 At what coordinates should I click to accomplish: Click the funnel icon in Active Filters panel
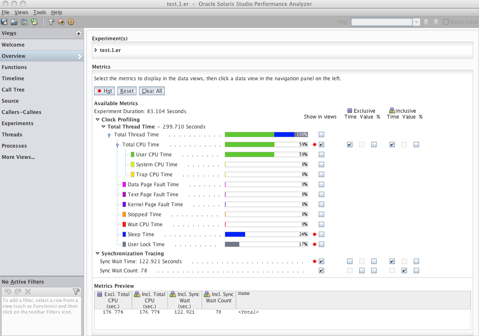pos(76,292)
